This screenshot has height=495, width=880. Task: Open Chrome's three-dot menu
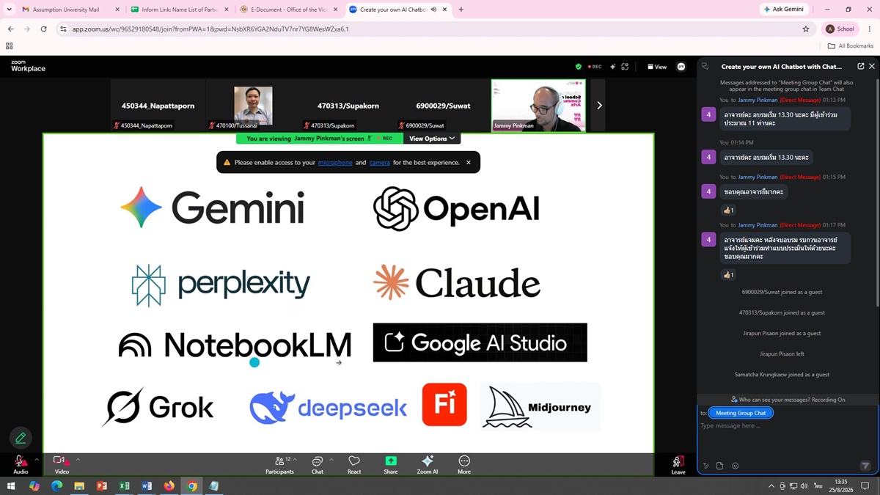(x=870, y=29)
